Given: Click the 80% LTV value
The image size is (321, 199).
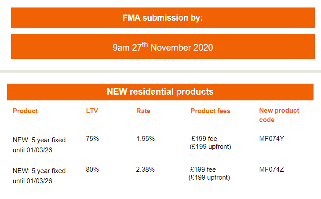Looking at the screenshot, I should [92, 170].
